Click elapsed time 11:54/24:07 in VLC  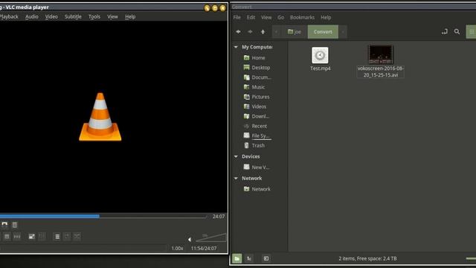pos(204,248)
